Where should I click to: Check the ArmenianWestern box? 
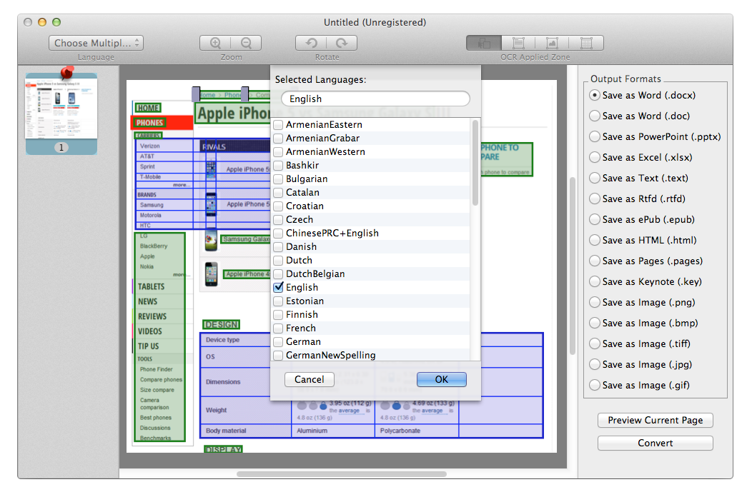pos(278,152)
